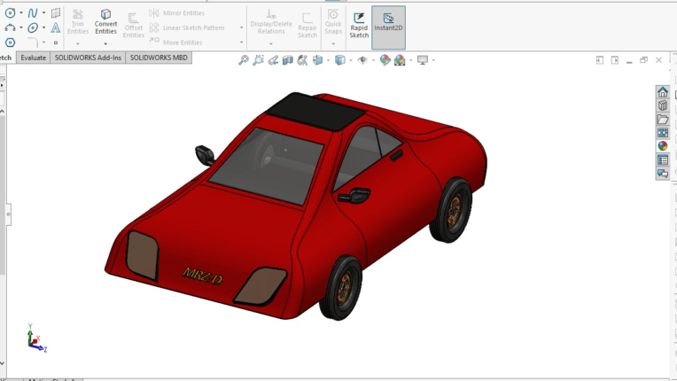Image resolution: width=677 pixels, height=381 pixels.
Task: Click Apply Scene icon
Action: coord(400,60)
